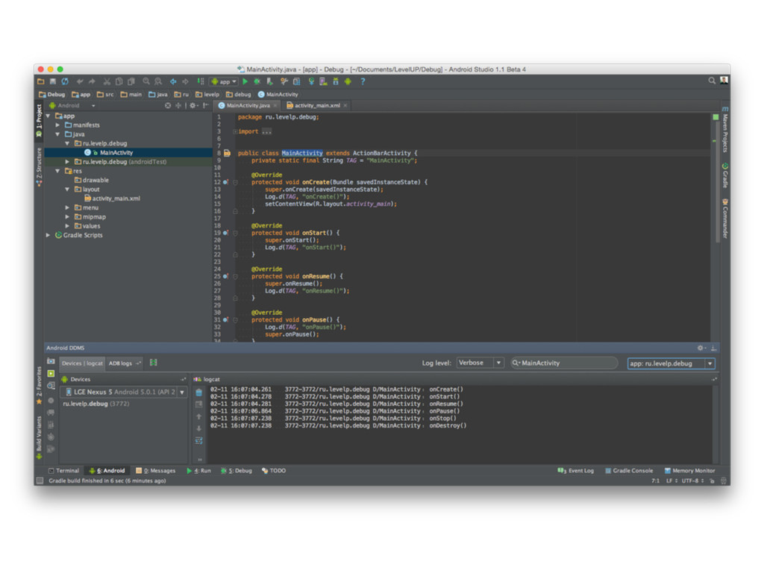Screen dimensions: 764x573
Task: Click the Find magnifier in the toolbar
Action: click(x=146, y=81)
